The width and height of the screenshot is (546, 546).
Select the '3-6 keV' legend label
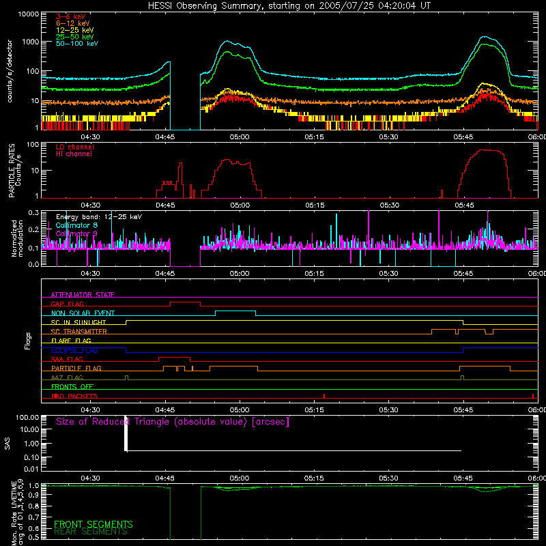(71, 16)
